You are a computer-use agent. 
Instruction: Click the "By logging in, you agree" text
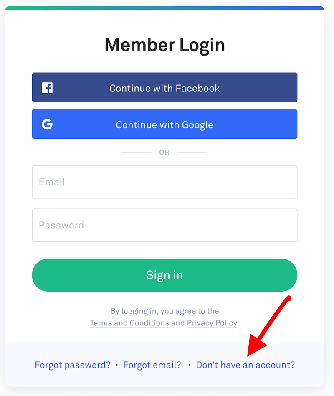pyautogui.click(x=164, y=311)
